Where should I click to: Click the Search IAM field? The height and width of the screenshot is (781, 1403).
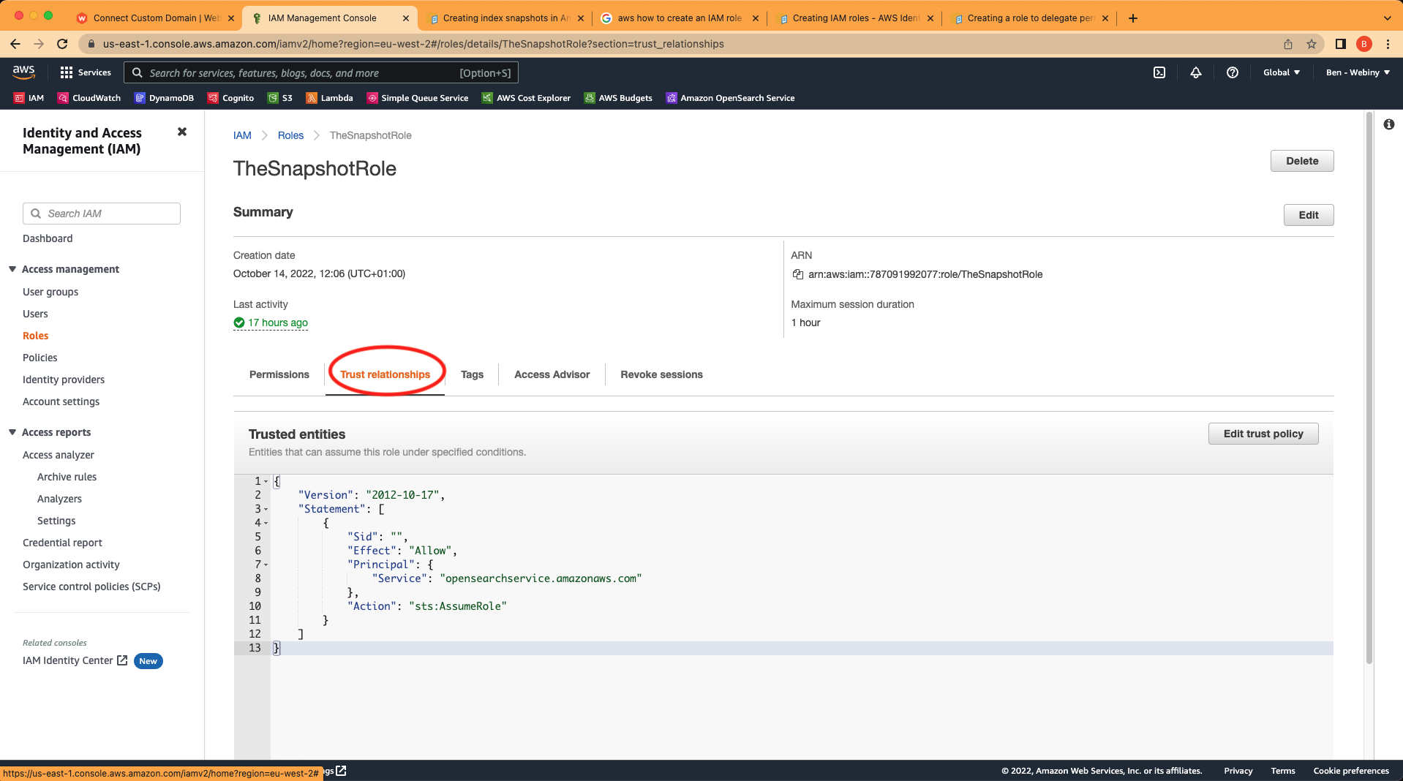pyautogui.click(x=101, y=214)
